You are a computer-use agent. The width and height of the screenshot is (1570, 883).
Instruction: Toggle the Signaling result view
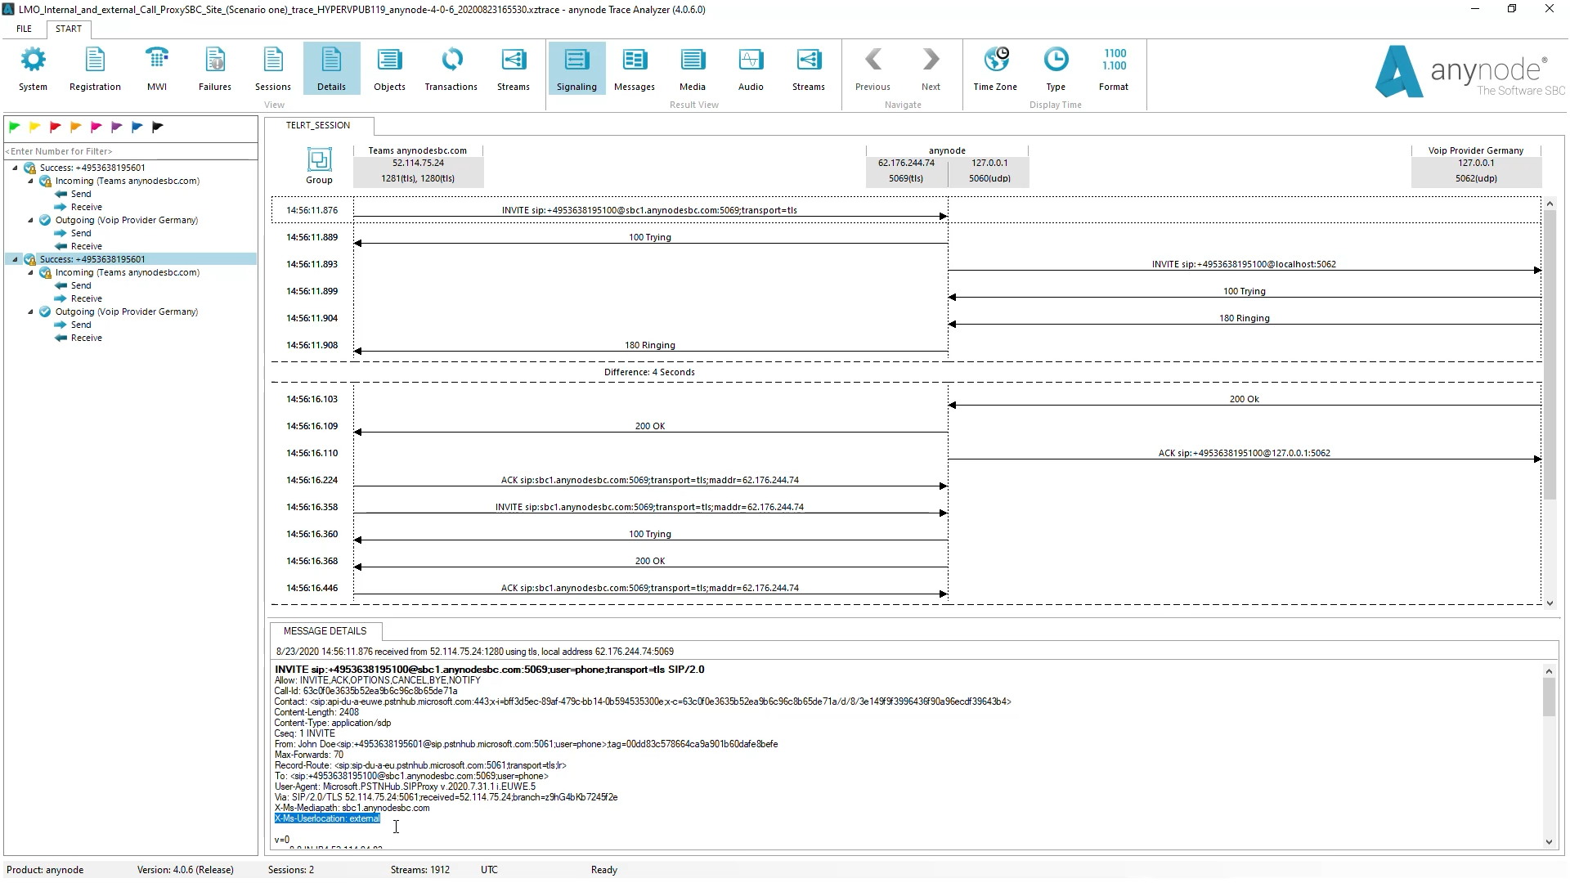576,69
